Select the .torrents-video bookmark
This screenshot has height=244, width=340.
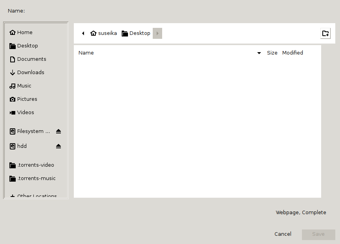[x=35, y=165]
